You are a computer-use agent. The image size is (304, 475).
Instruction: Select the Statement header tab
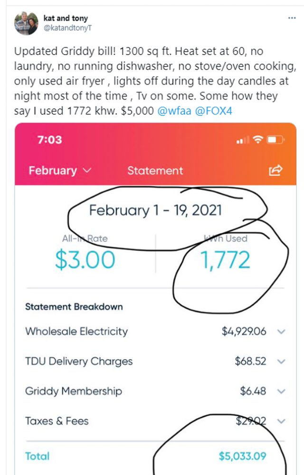(x=155, y=171)
